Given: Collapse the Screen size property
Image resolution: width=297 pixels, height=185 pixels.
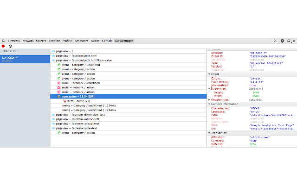Looking at the screenshot, I should click(209, 88).
